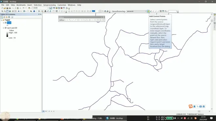
Task: Open the Georeferencing dropdown menu button
Action: pos(119,11)
